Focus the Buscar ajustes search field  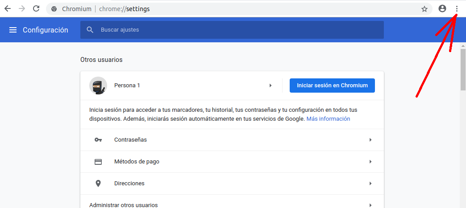[237, 30]
